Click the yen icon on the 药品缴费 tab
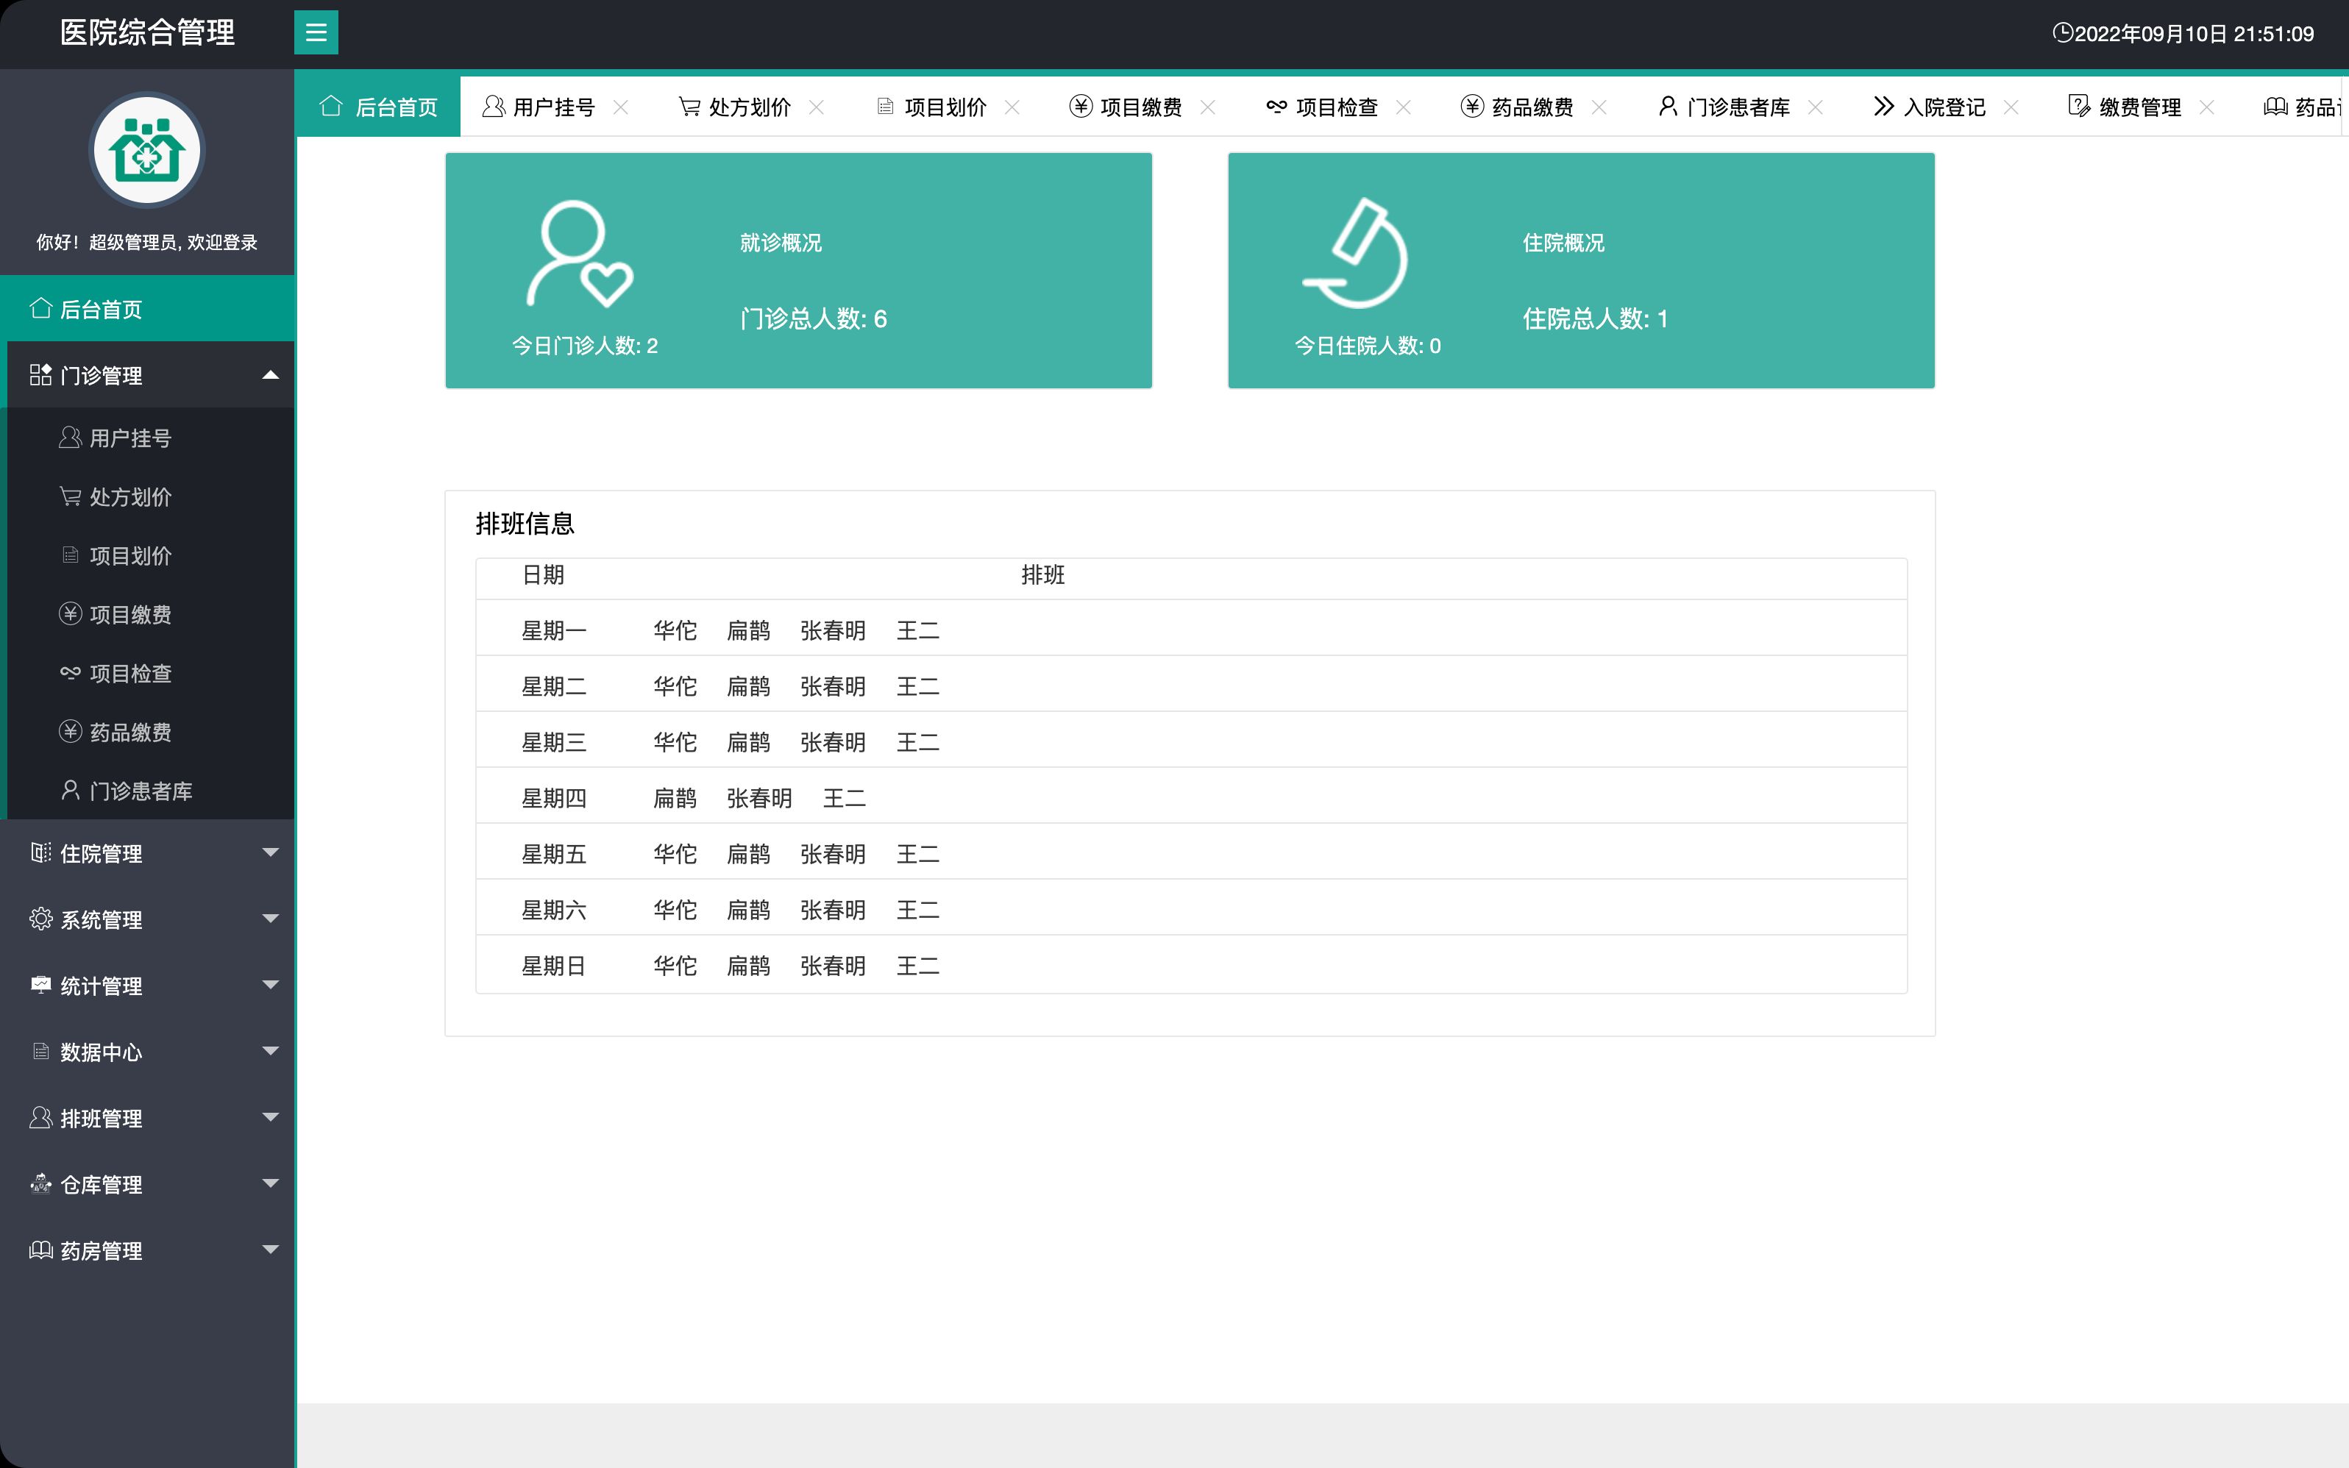The width and height of the screenshot is (2349, 1468). tap(1472, 106)
